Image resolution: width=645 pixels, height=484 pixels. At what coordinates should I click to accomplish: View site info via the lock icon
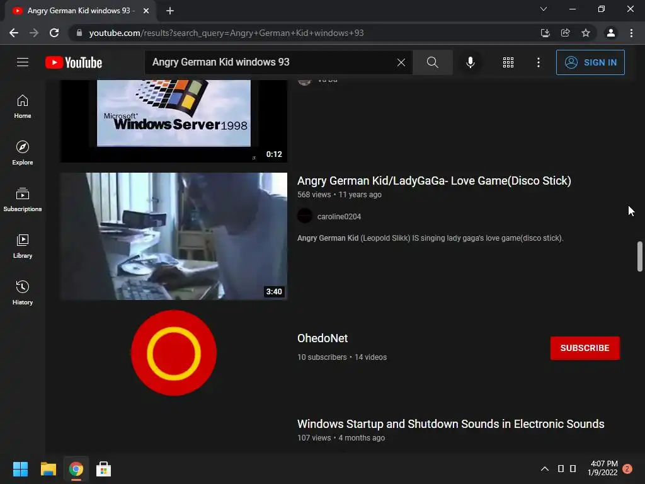coord(79,33)
